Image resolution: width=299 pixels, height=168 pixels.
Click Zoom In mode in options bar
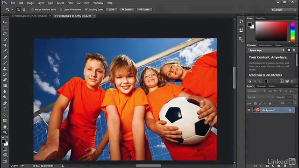(x=18, y=9)
